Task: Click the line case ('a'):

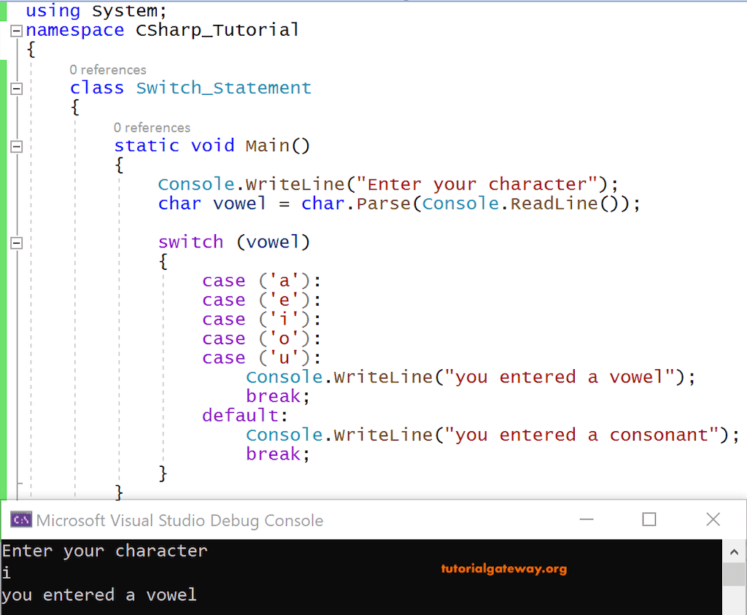Action: [262, 281]
